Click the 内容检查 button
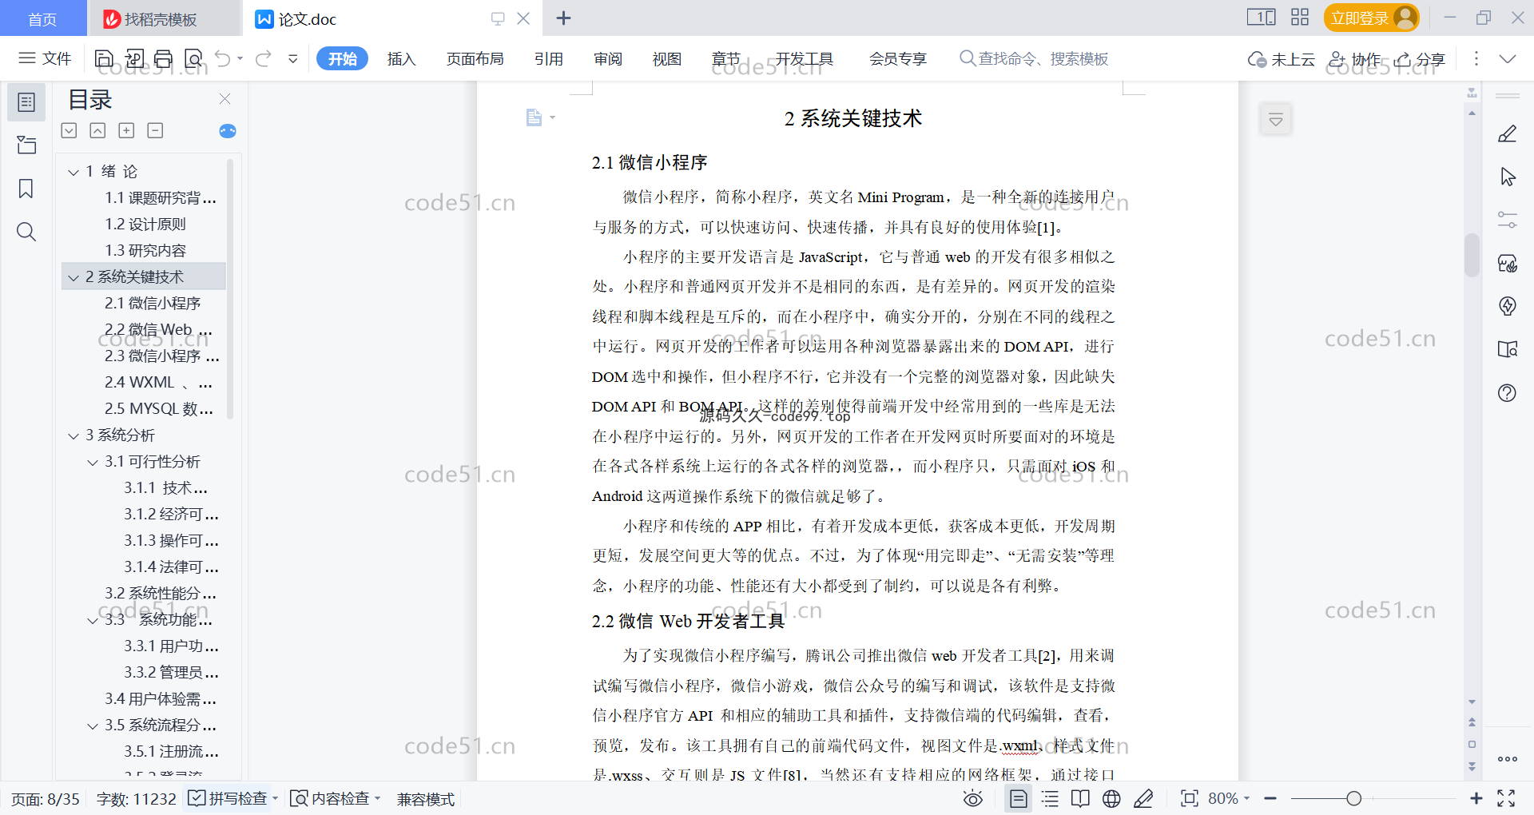The width and height of the screenshot is (1534, 815). 332,798
